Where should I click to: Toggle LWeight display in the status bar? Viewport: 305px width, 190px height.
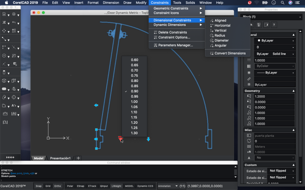point(116,186)
